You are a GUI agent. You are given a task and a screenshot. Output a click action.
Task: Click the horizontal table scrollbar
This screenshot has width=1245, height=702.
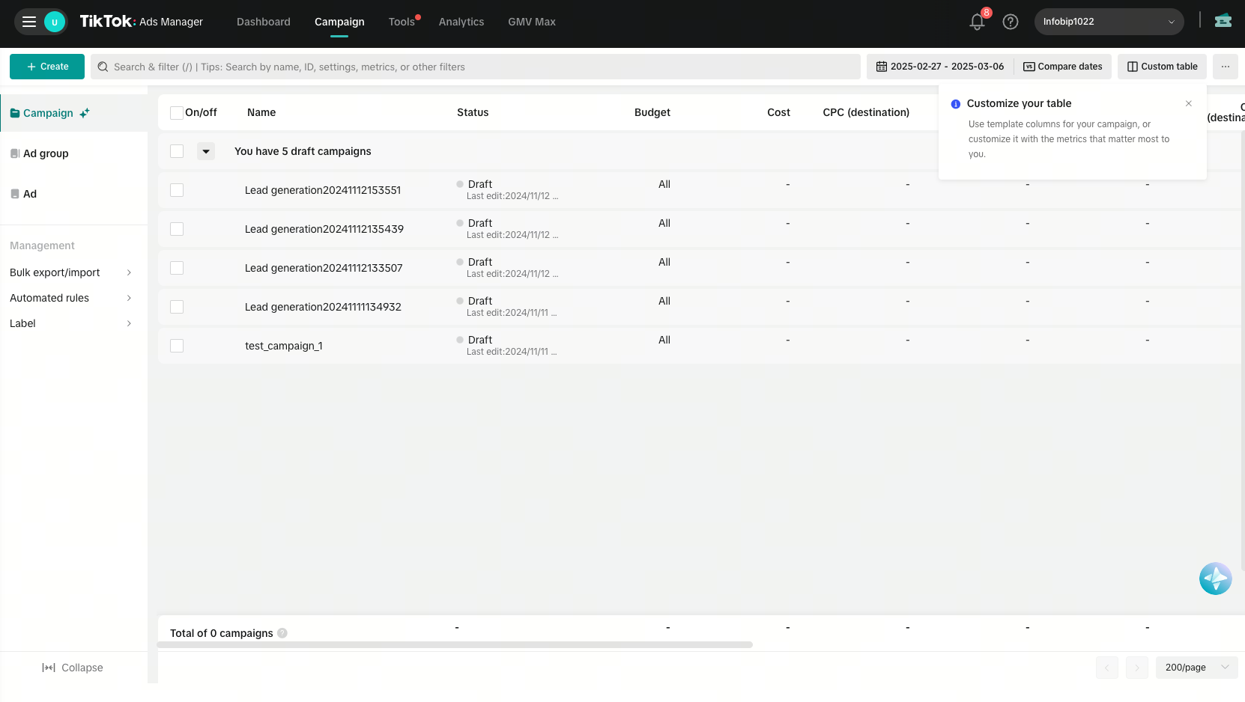click(455, 644)
